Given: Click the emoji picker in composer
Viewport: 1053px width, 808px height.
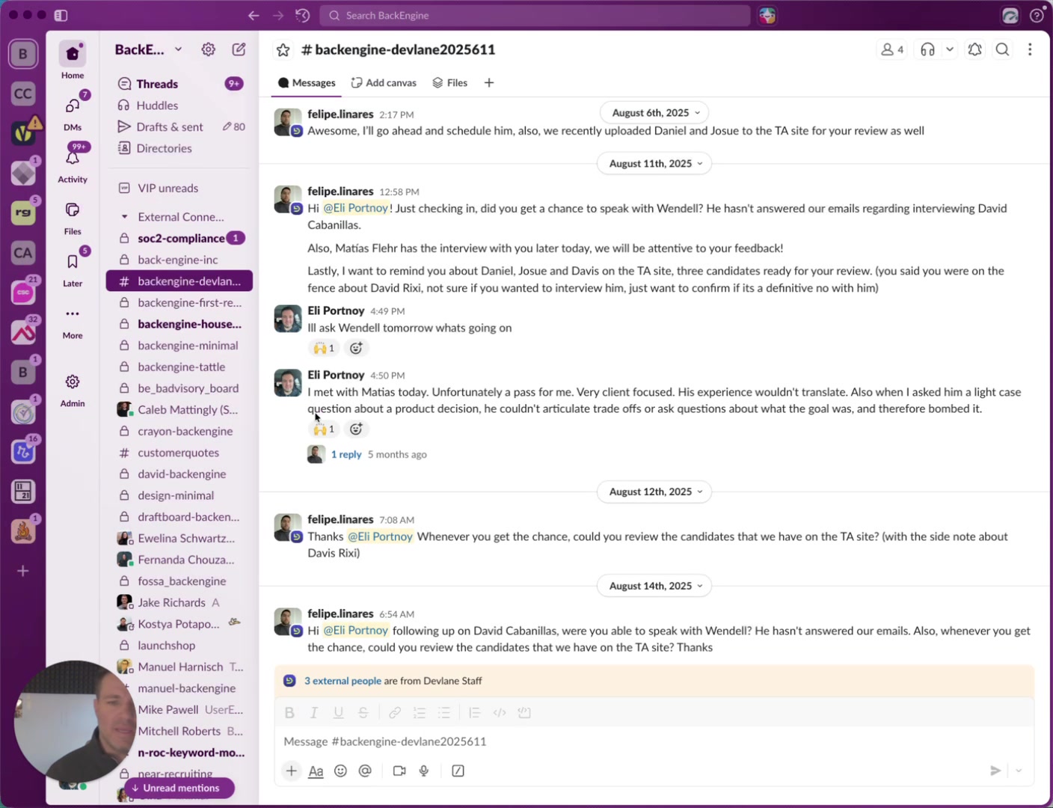Looking at the screenshot, I should pyautogui.click(x=340, y=771).
